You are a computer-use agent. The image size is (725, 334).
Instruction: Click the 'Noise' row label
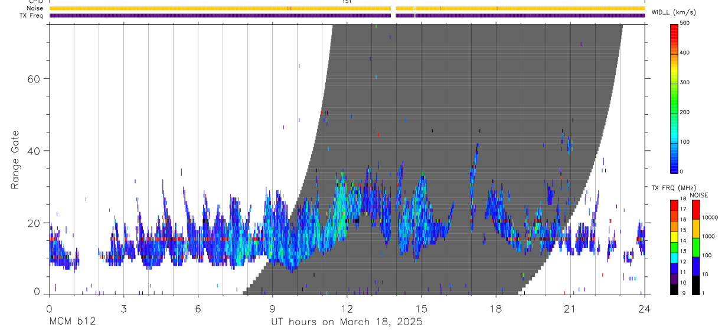click(x=36, y=8)
